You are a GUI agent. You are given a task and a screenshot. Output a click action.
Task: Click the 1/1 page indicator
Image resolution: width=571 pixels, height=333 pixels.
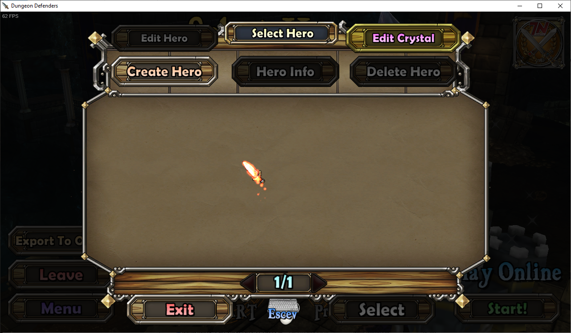point(284,283)
